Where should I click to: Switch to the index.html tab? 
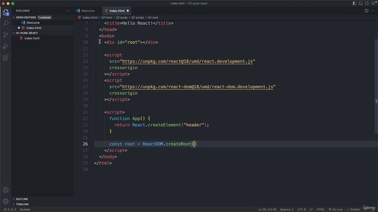click(x=117, y=11)
